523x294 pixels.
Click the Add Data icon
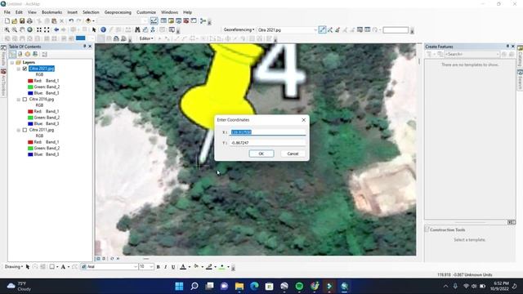88,21
